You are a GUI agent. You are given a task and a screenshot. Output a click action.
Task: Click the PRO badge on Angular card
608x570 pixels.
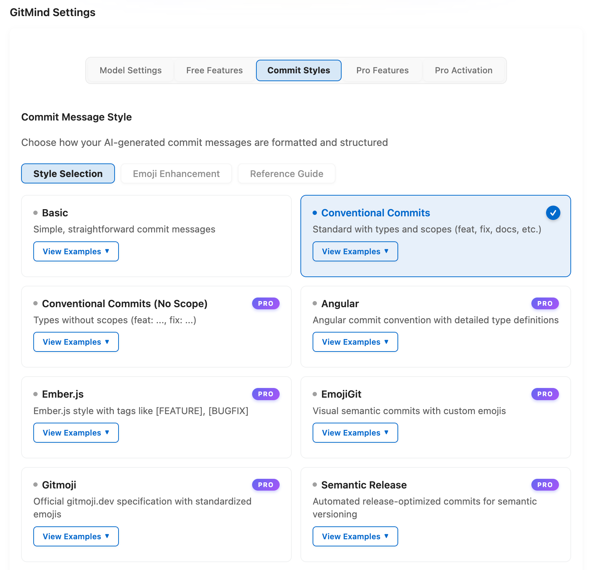[x=545, y=303]
